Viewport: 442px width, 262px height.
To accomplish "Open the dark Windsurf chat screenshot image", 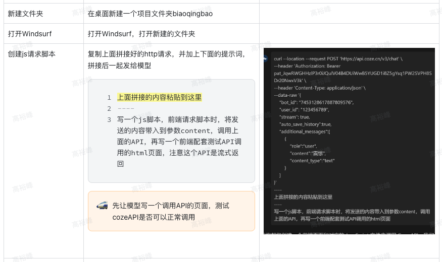I will coord(349,141).
